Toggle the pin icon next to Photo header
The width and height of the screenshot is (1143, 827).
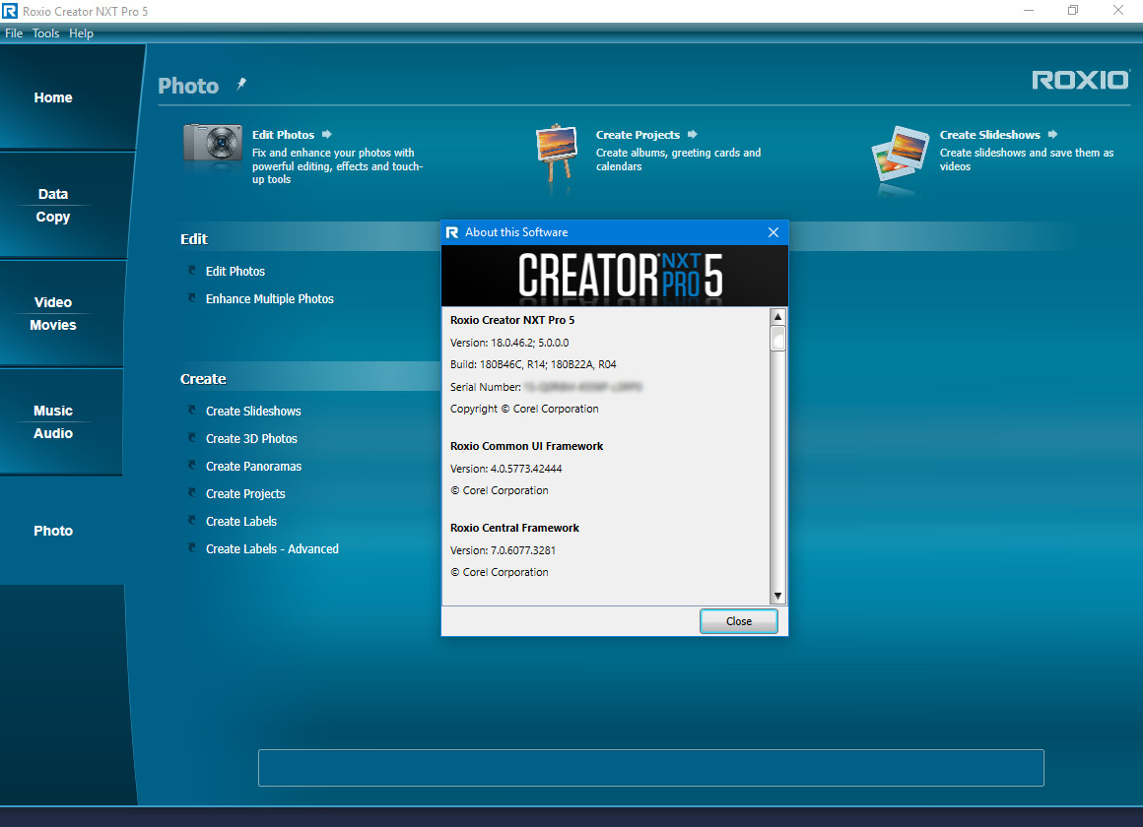240,85
